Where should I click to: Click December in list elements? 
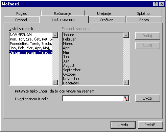71,83
